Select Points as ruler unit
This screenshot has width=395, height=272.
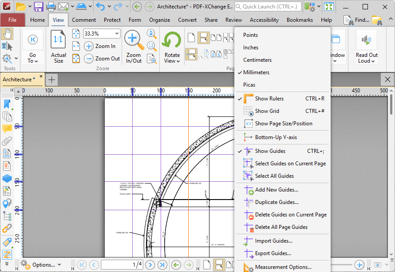283,35
